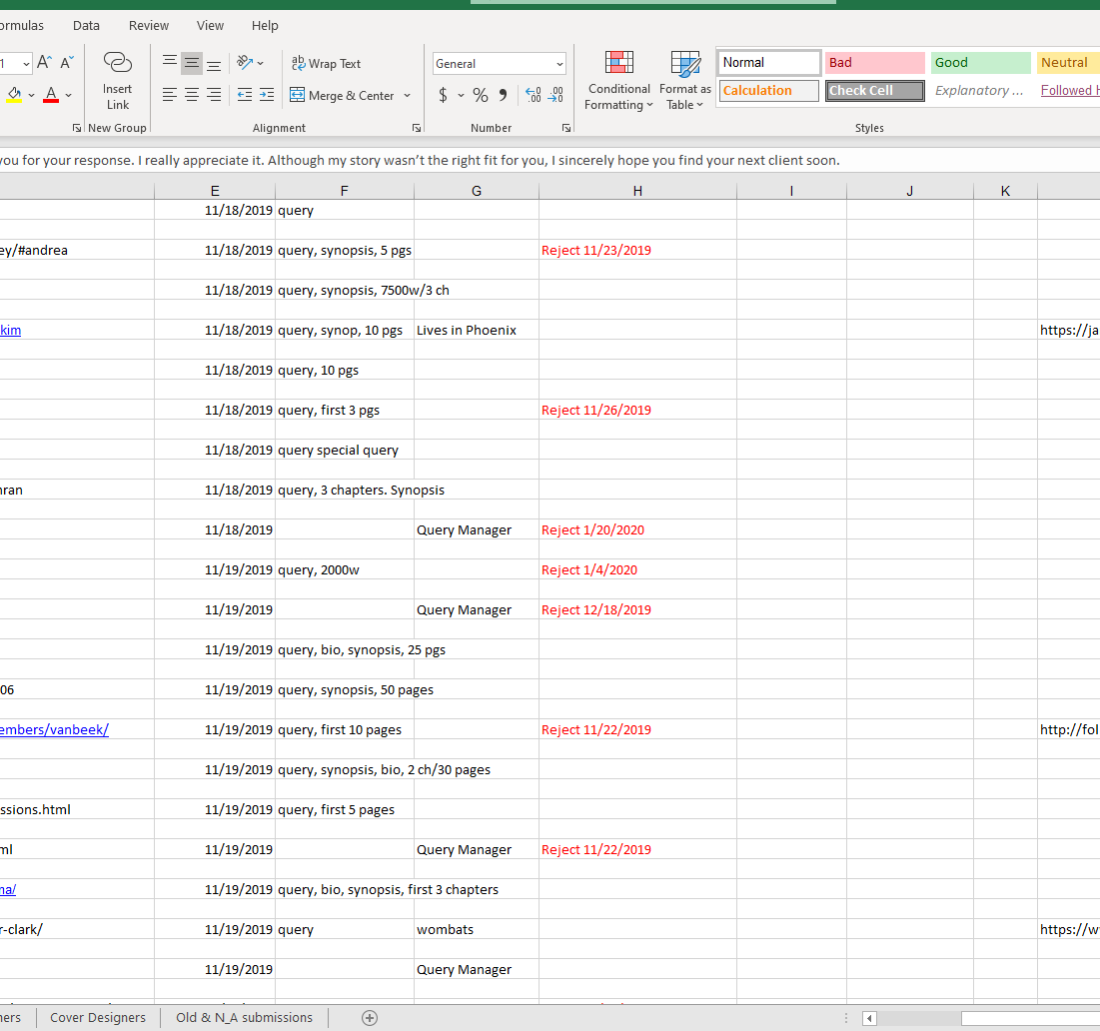Open the General number format combo box
This screenshot has height=1031, width=1100.
click(x=499, y=64)
